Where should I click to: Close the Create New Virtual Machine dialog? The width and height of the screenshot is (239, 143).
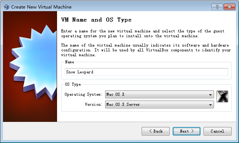coord(229,7)
